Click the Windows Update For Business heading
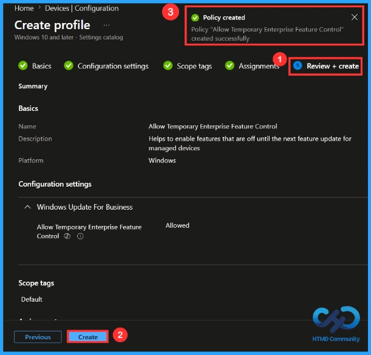This screenshot has width=371, height=355. (x=85, y=207)
